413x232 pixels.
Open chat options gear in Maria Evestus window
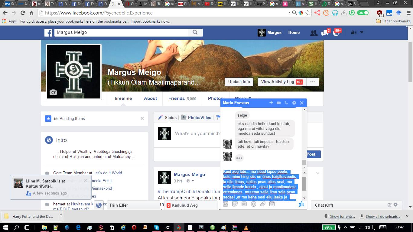(294, 103)
